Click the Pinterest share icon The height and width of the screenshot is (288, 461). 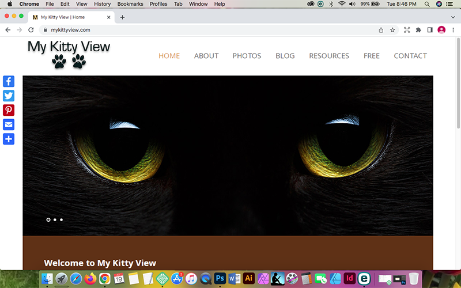click(9, 110)
